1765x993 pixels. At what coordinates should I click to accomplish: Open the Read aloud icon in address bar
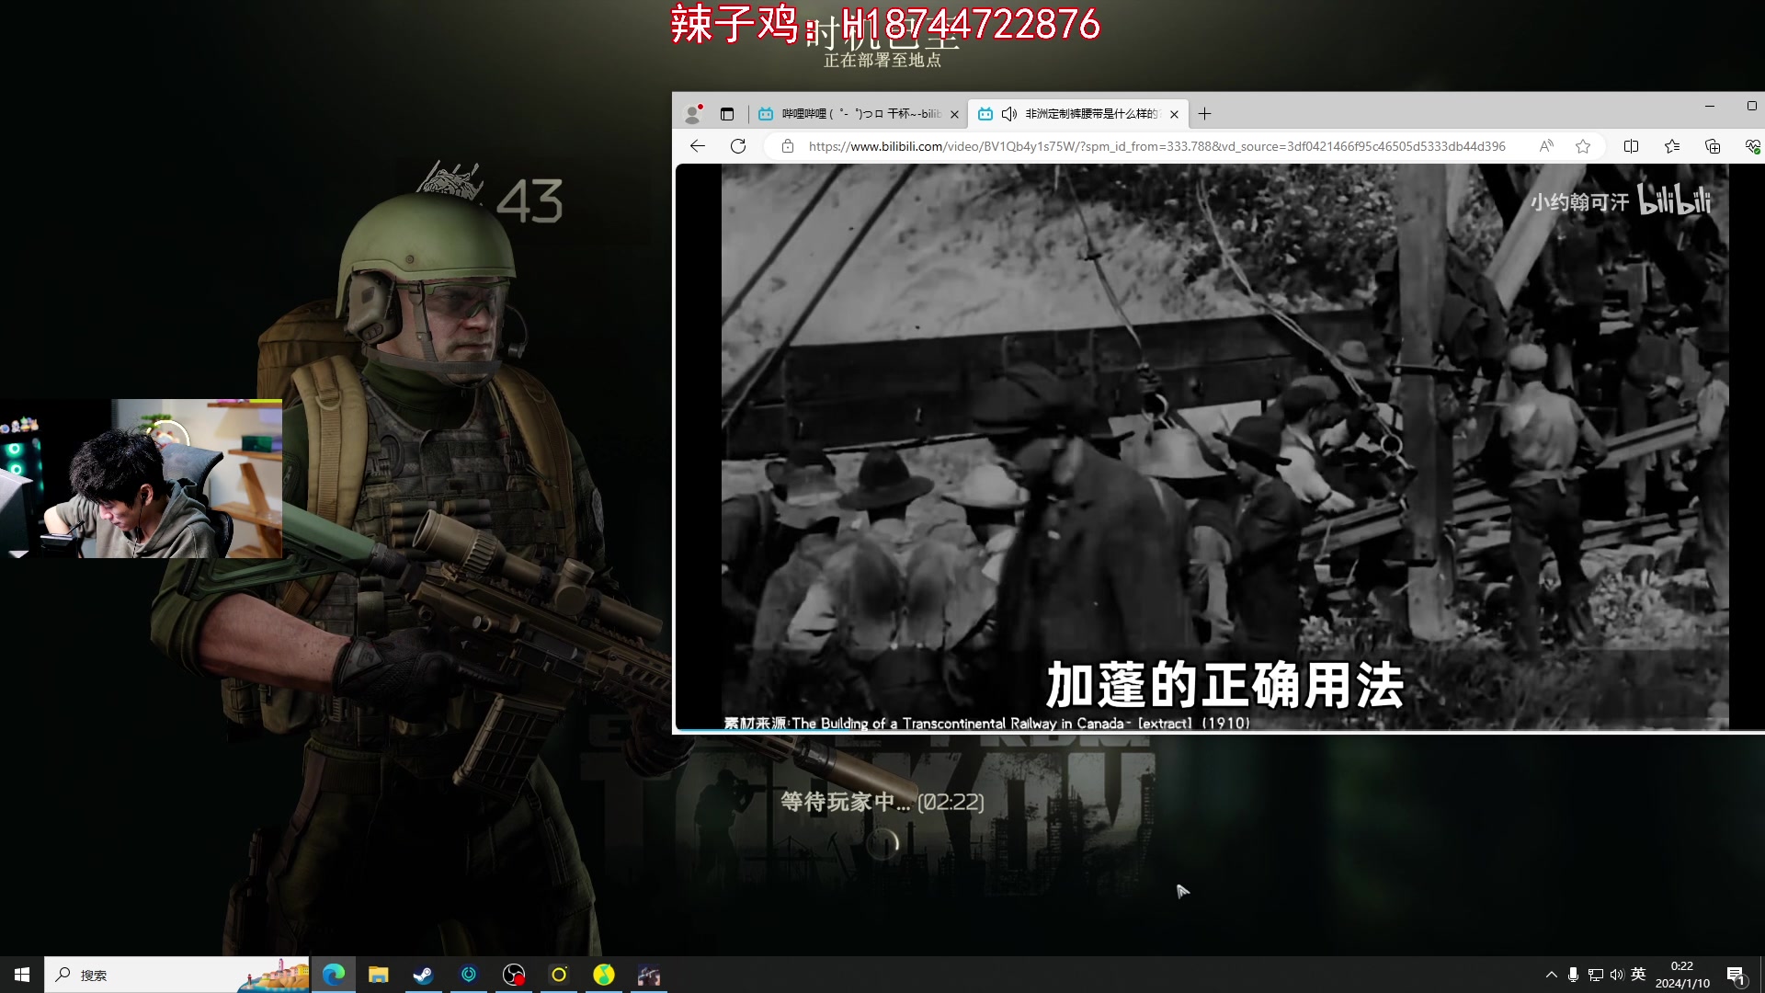(1546, 146)
